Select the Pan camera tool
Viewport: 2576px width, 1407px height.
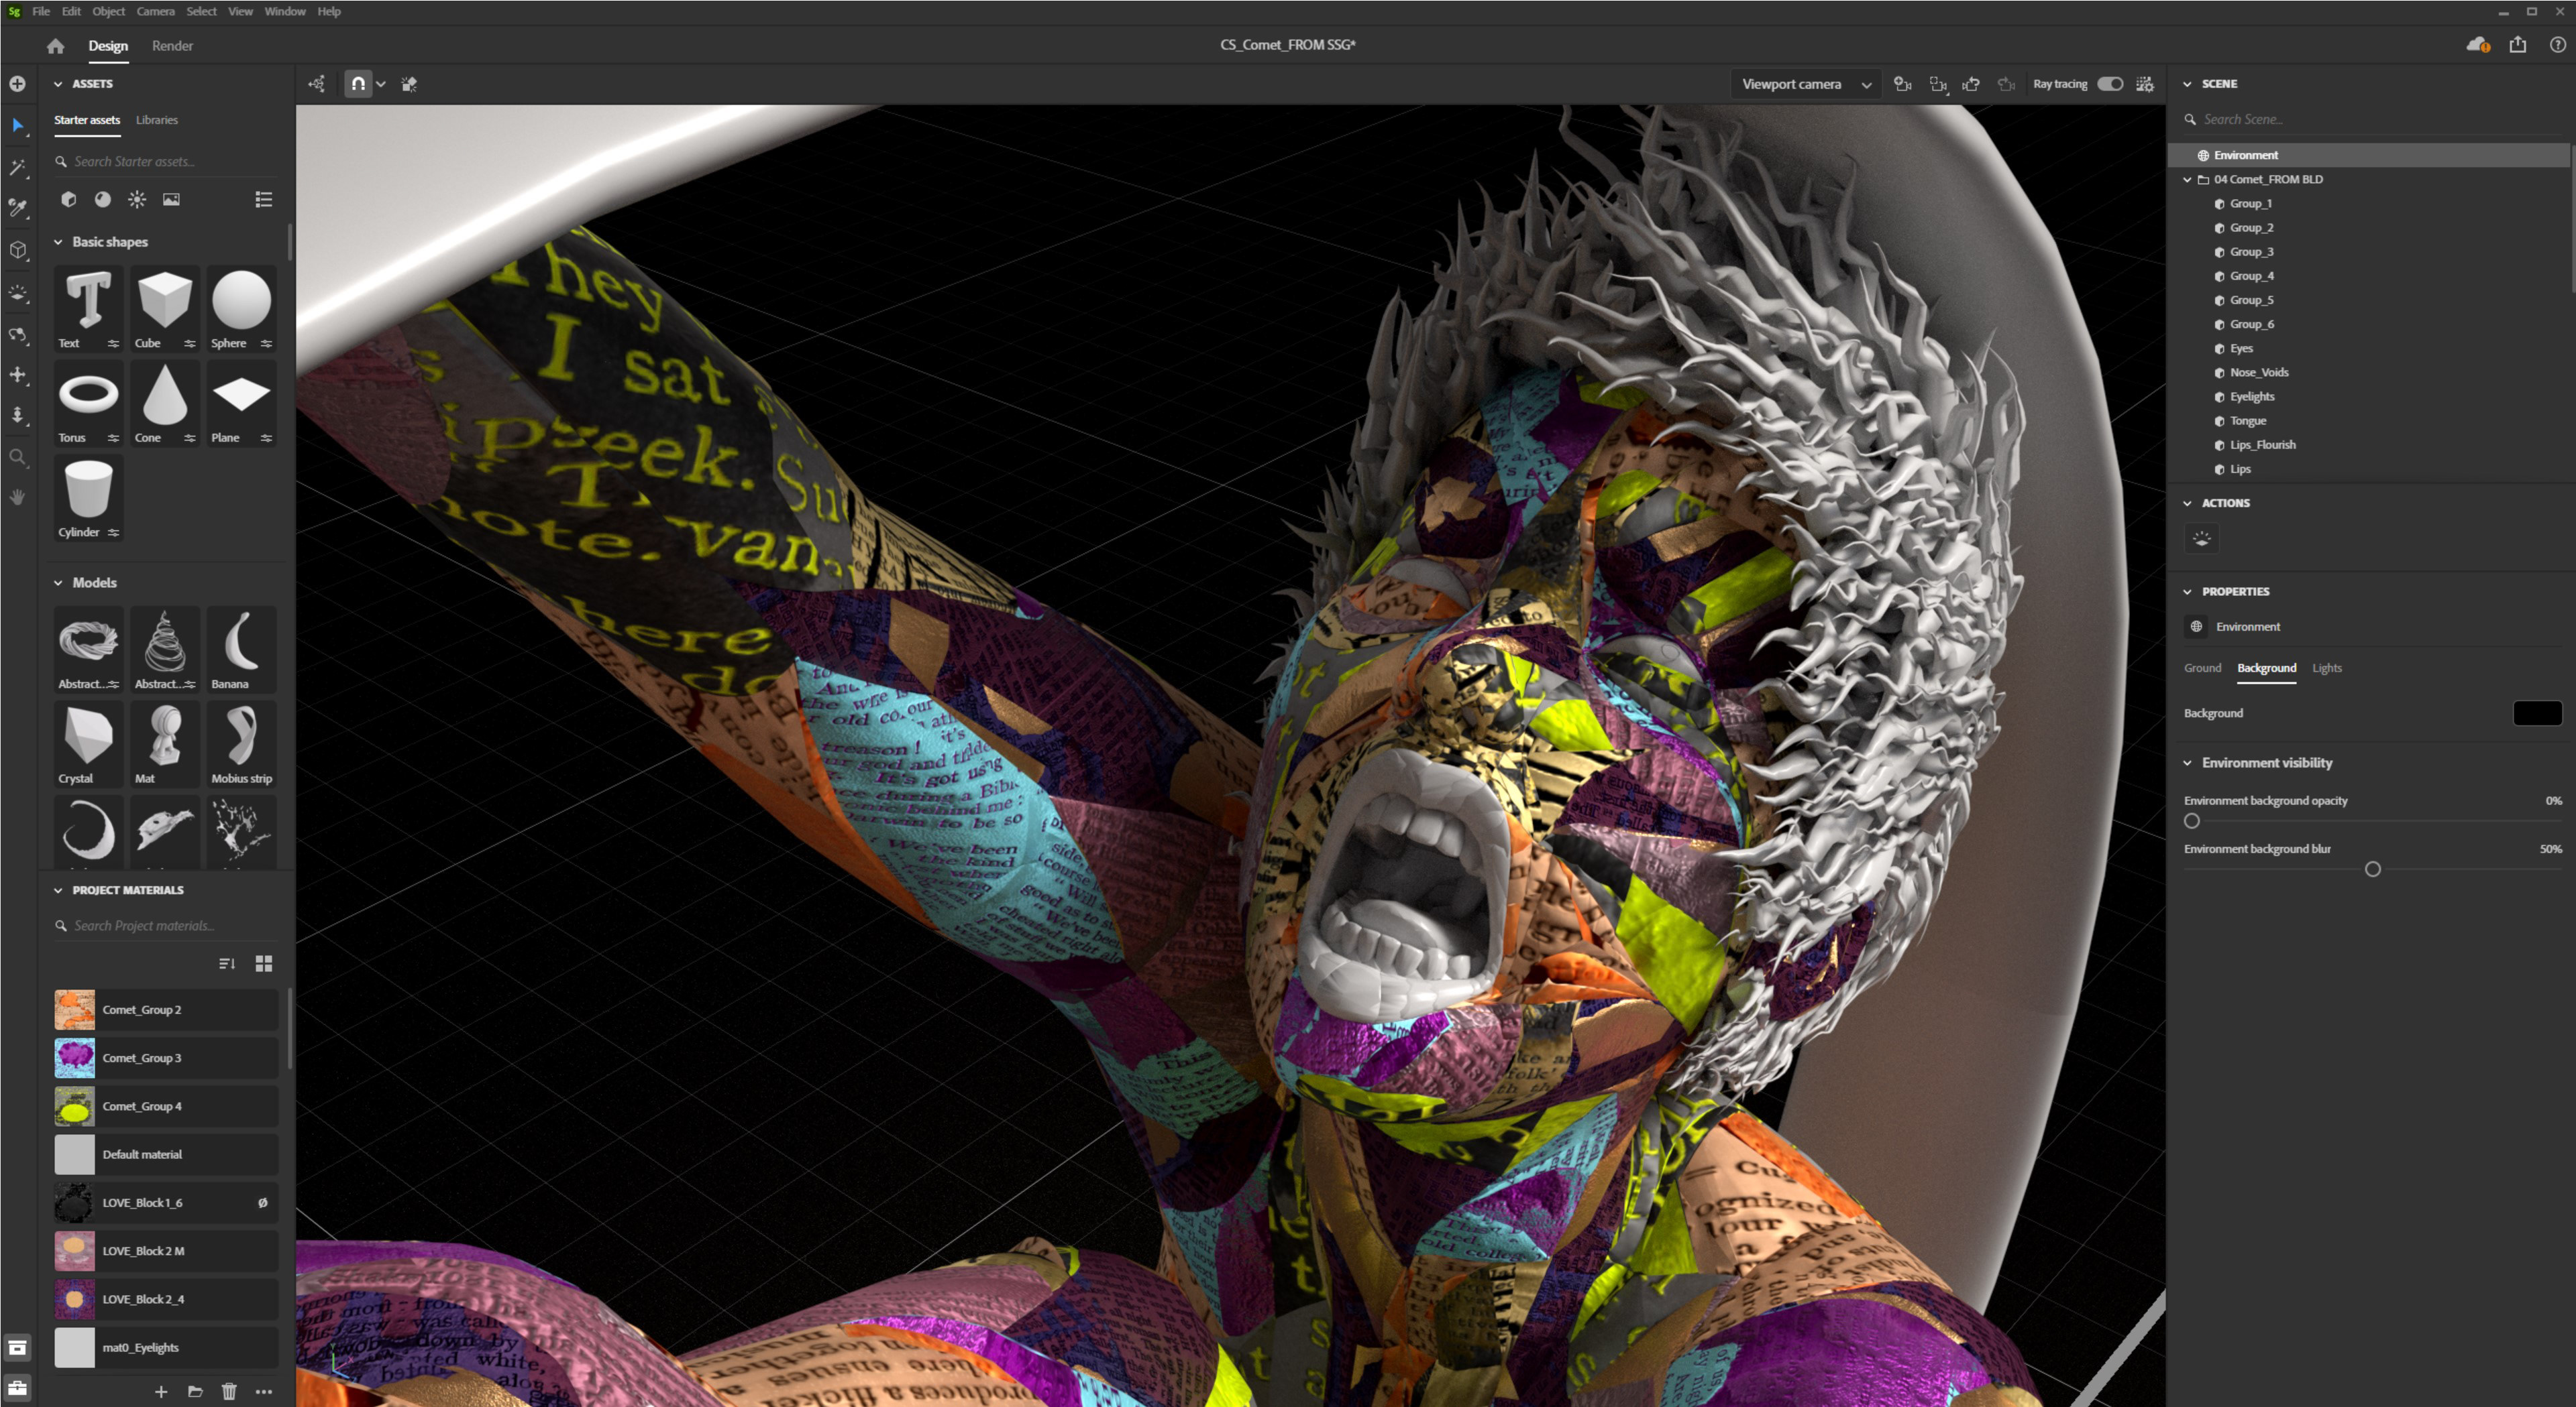(17, 375)
